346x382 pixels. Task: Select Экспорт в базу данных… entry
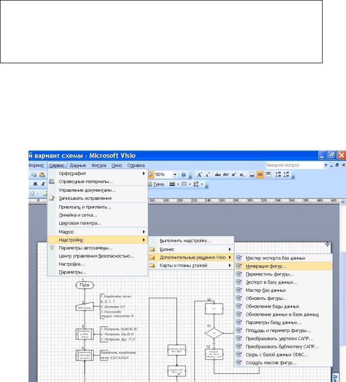(x=283, y=282)
